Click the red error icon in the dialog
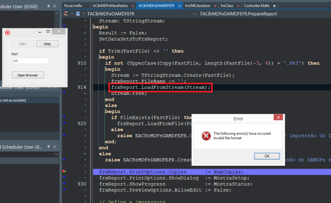The image size is (331, 203). point(206,135)
